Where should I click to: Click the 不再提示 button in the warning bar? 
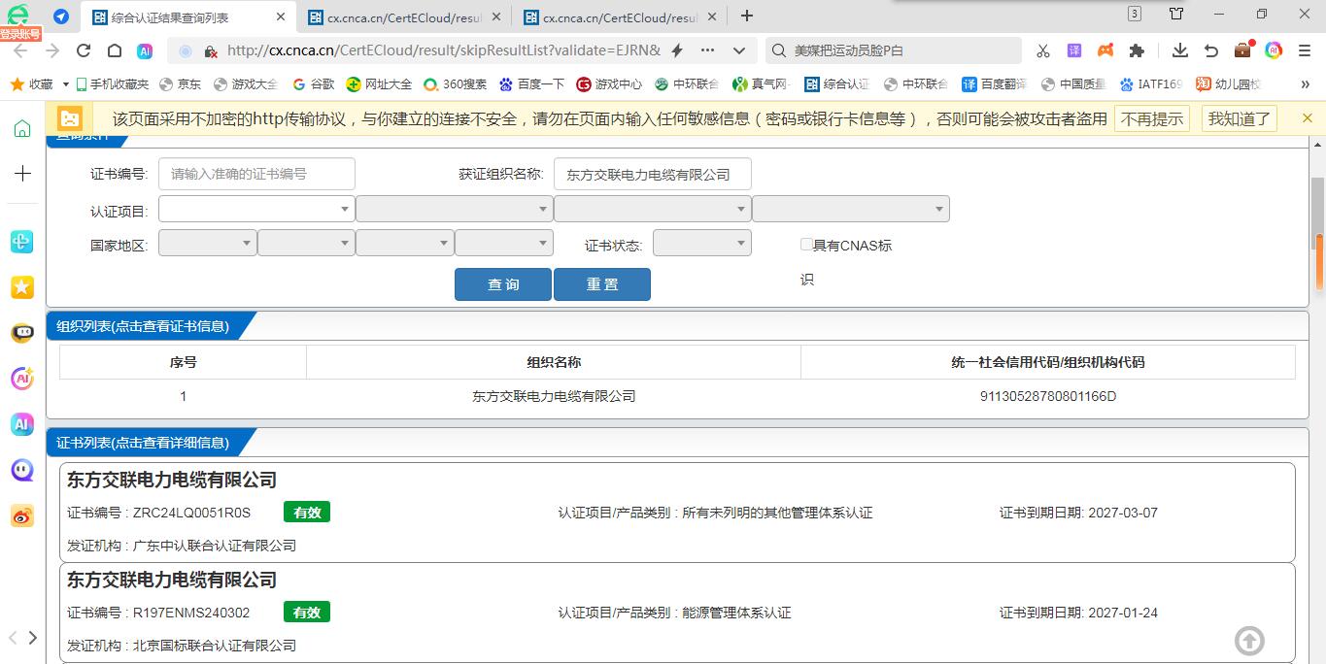1152,118
